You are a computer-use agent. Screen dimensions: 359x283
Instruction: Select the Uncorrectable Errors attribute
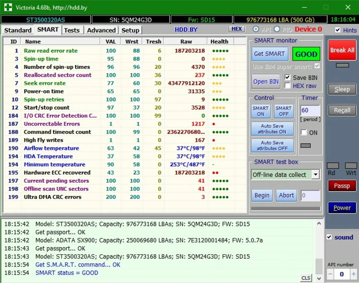125,124
